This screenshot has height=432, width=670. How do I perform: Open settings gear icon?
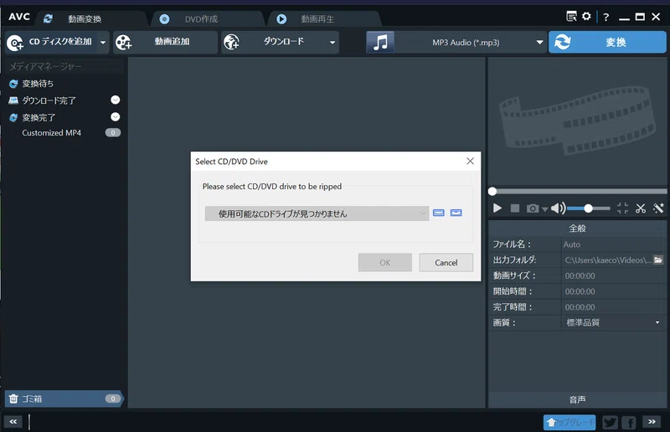tap(587, 17)
